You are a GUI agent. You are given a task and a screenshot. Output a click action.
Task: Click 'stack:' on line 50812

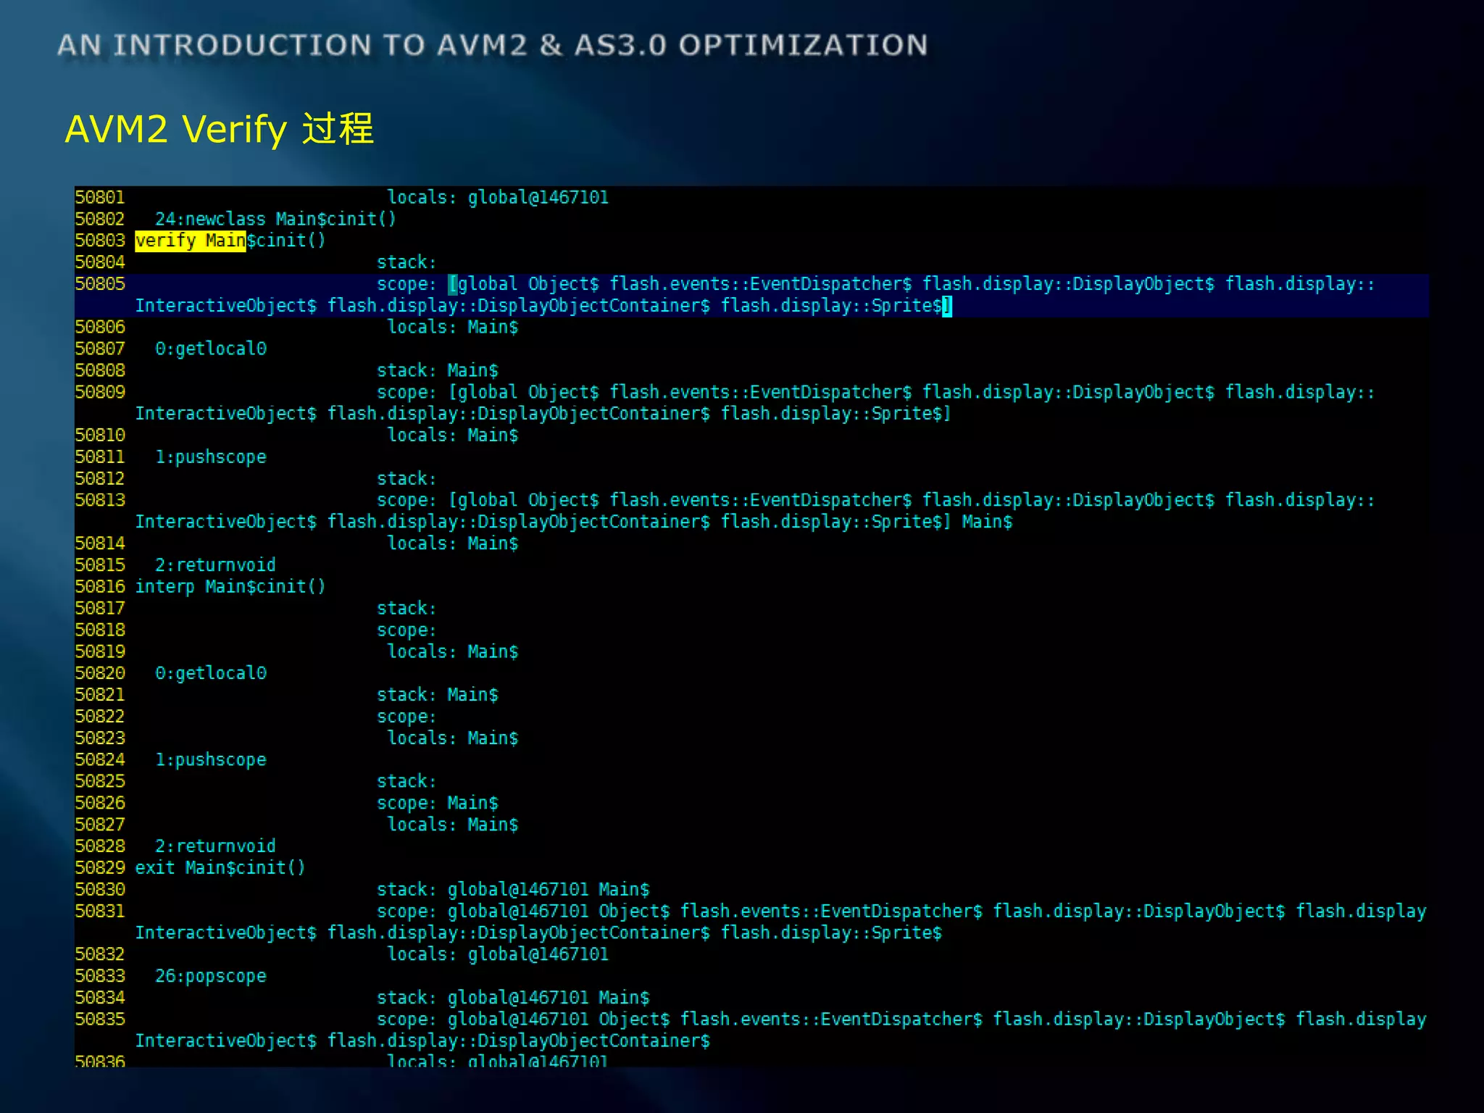point(407,479)
